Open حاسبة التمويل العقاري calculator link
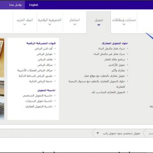Screen dimensions: 153x153 39,107
